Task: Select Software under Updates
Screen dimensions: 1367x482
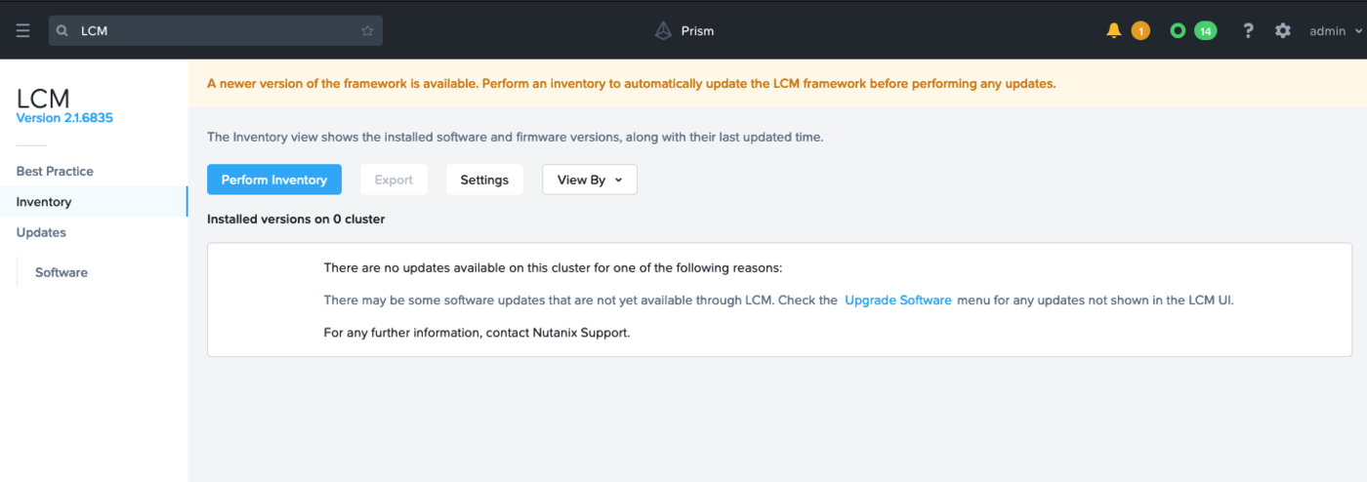Action: [62, 272]
